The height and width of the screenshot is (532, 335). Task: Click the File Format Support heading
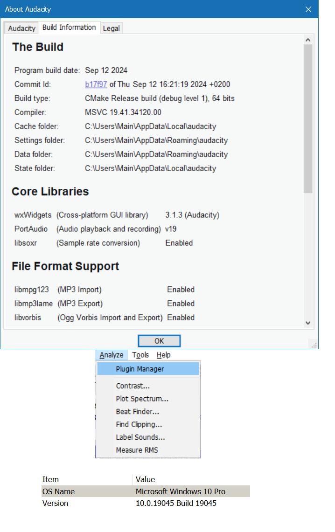[65, 266]
